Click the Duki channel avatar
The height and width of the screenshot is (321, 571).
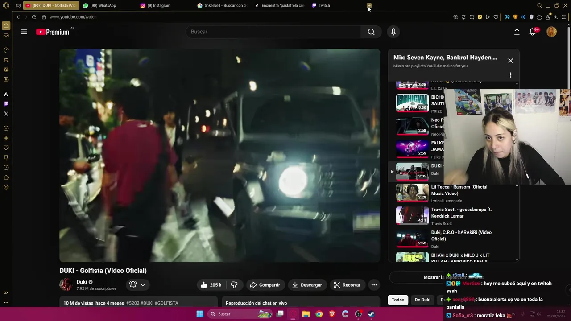66,284
